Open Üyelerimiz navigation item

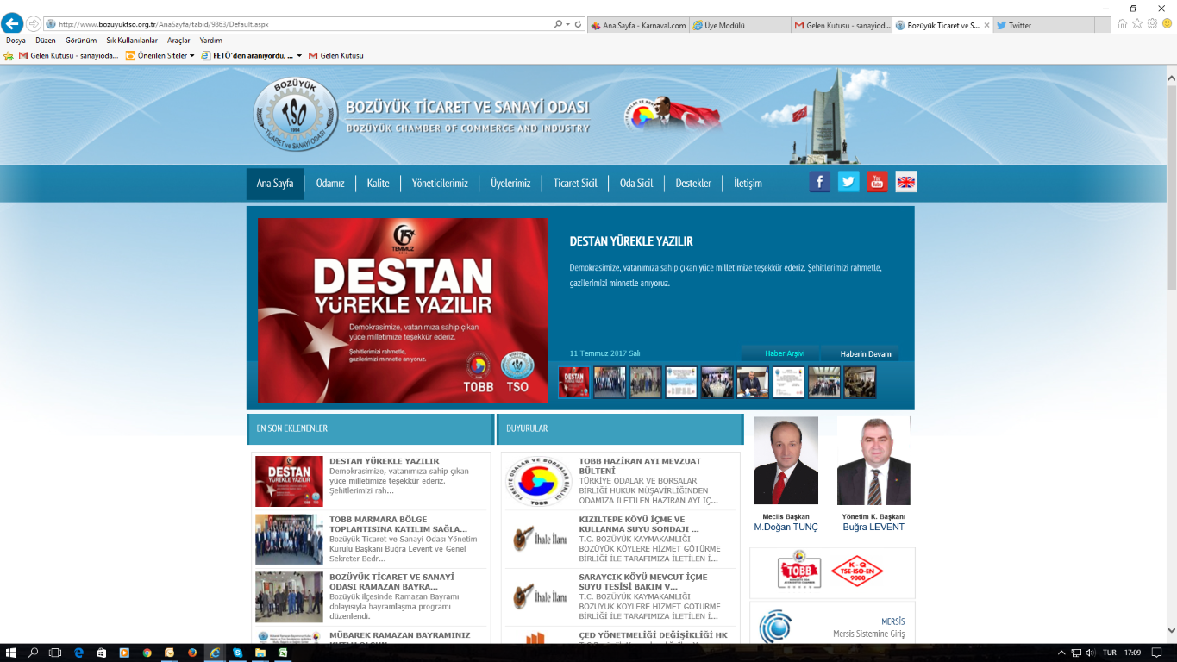[510, 184]
